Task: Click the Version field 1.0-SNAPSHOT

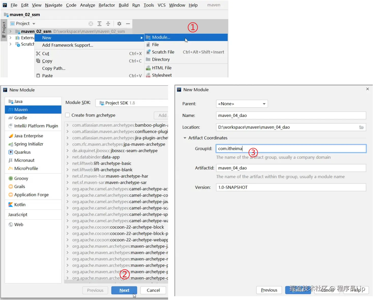Action: 291,187
